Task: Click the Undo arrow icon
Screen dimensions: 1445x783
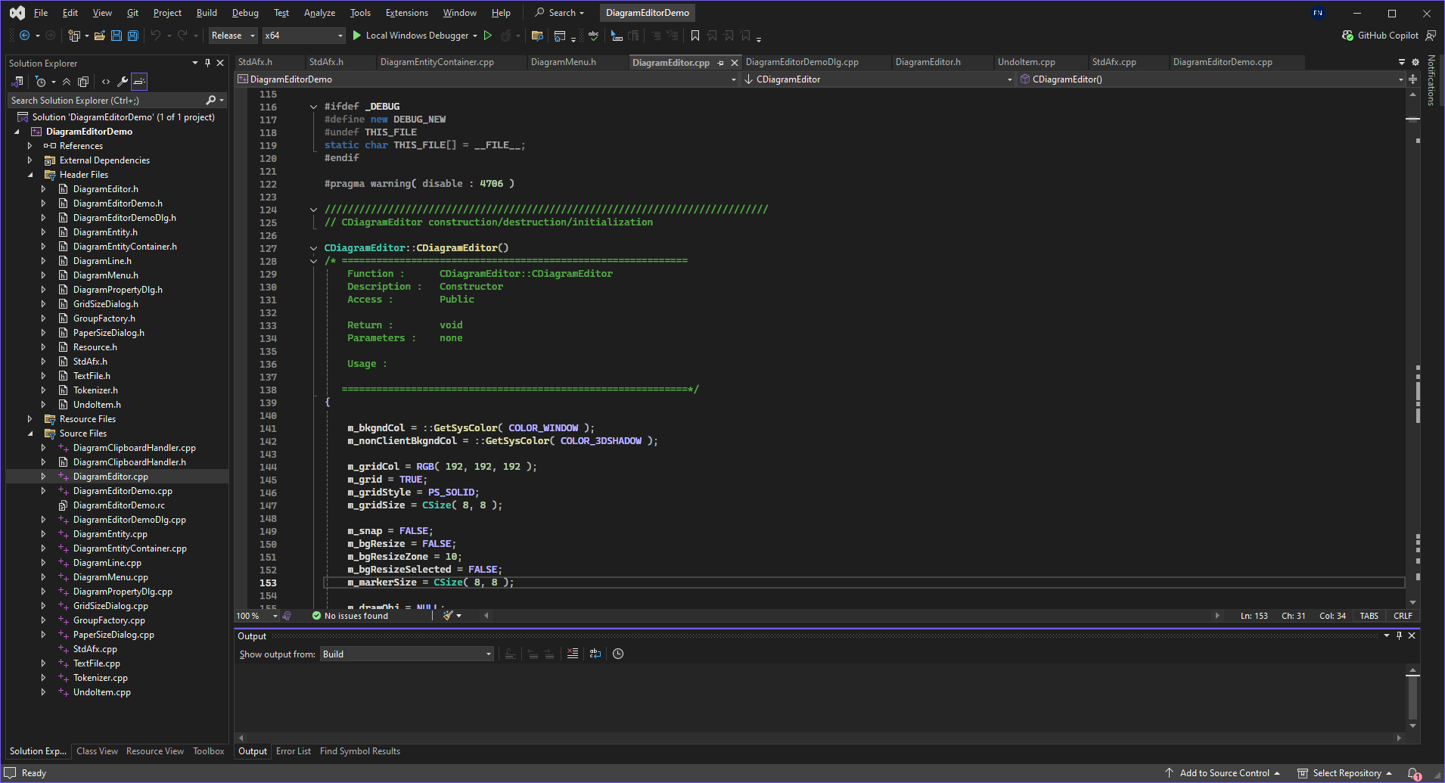Action: coord(156,36)
